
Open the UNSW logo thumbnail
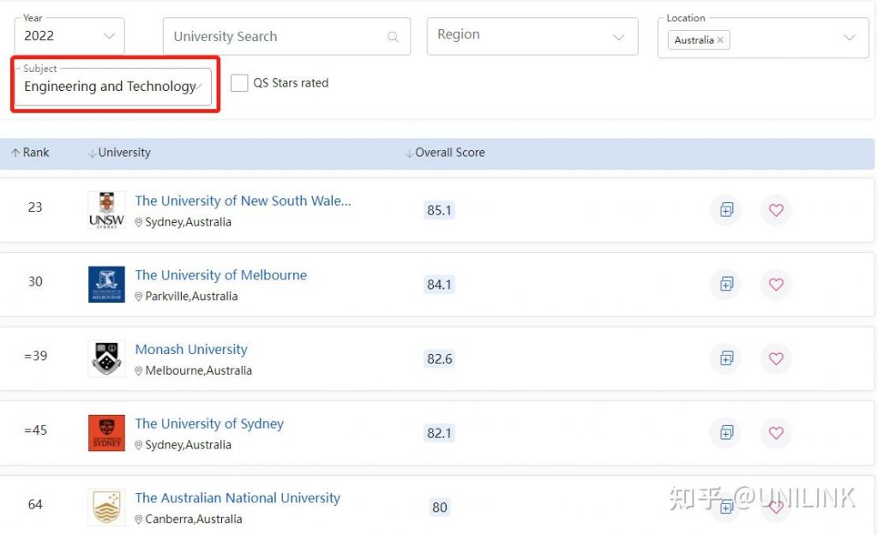pyautogui.click(x=106, y=210)
